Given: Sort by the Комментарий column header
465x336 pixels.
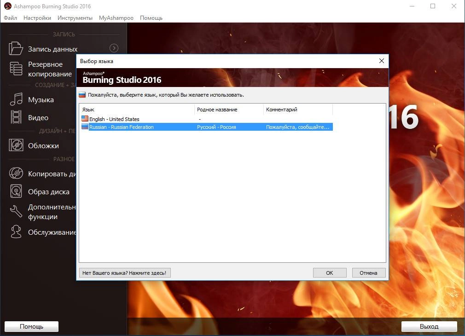Looking at the screenshot, I should tap(298, 110).
